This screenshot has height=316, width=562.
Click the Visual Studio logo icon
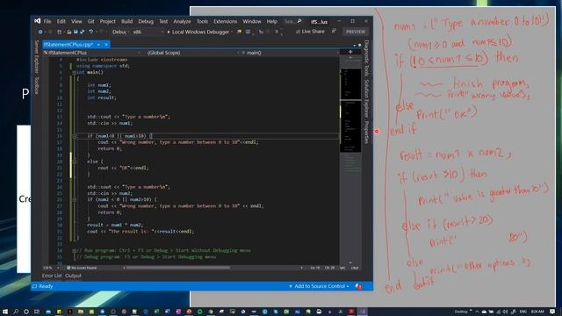point(37,21)
